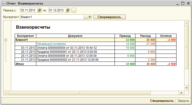Clear the Контрагент field with X

pos(90,17)
